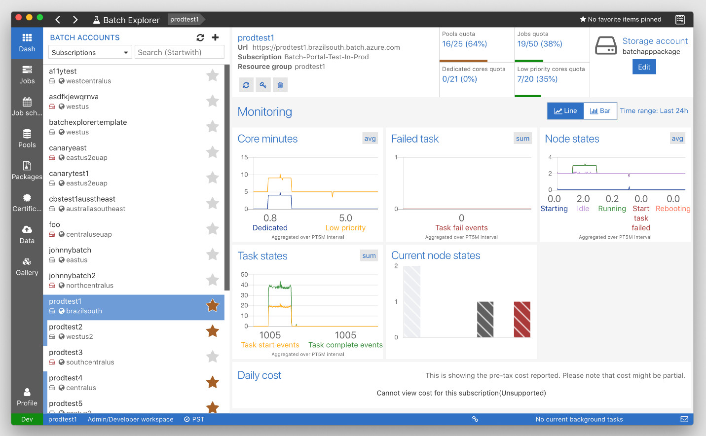Open the Storage account link

[655, 41]
